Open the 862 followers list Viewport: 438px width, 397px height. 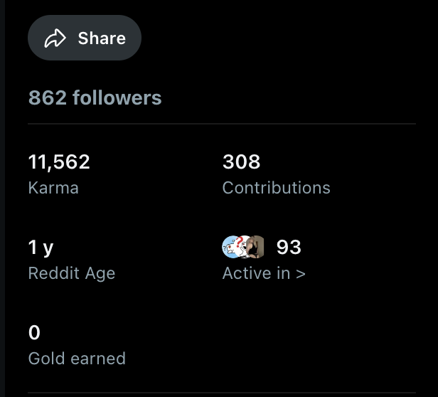pos(95,97)
